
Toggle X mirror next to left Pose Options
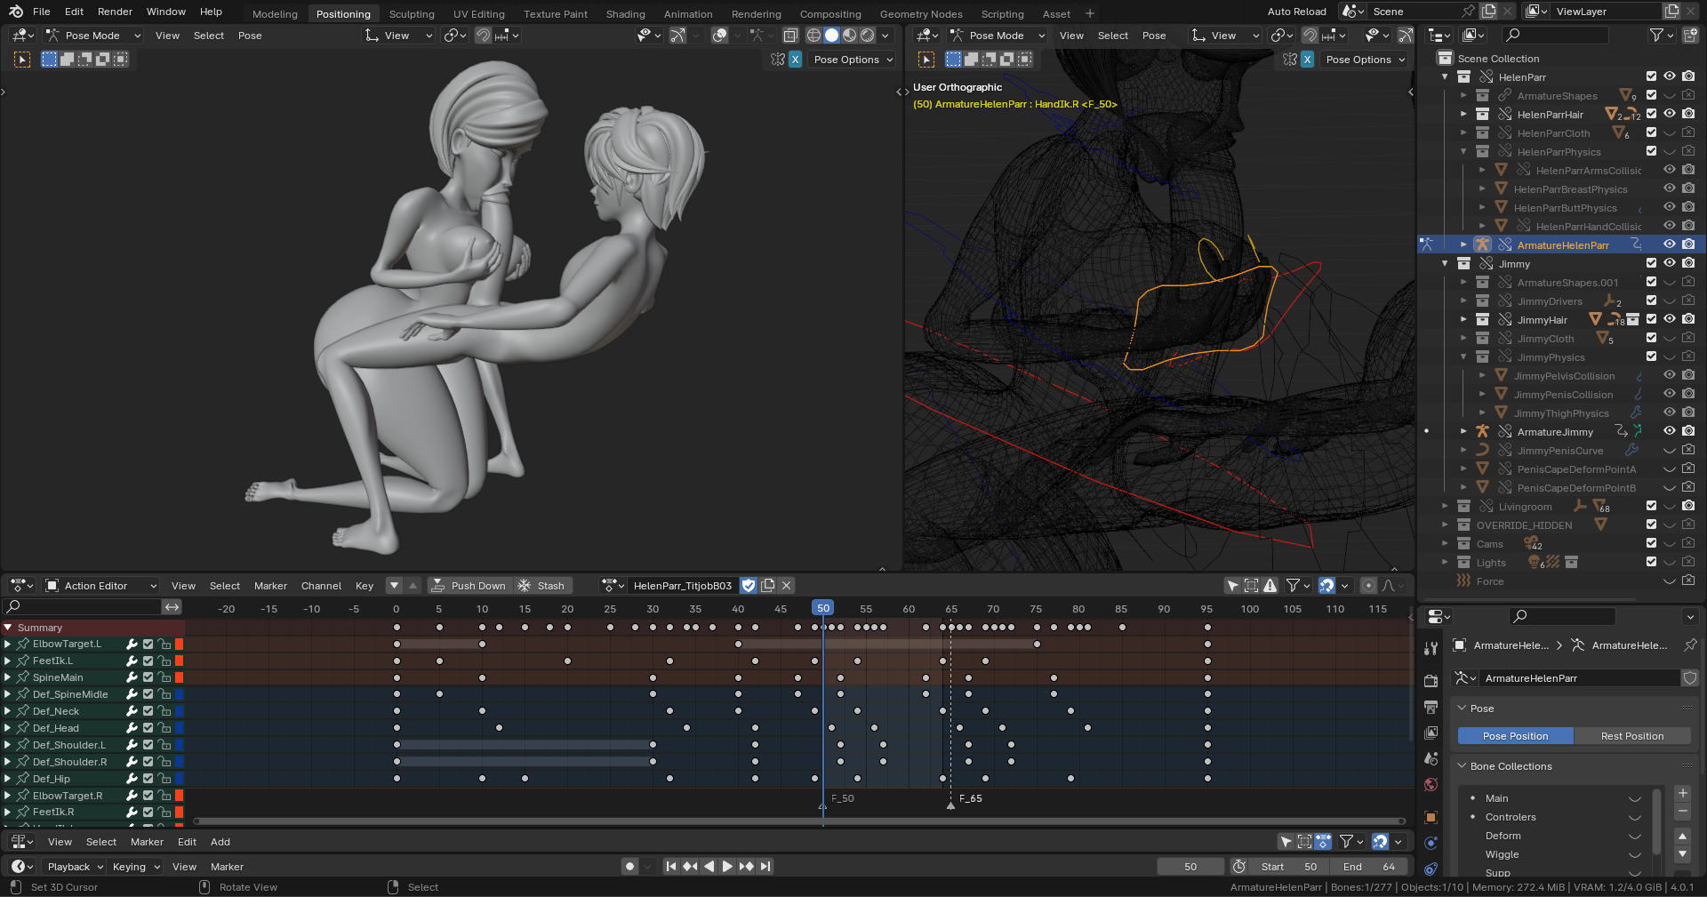pyautogui.click(x=795, y=60)
